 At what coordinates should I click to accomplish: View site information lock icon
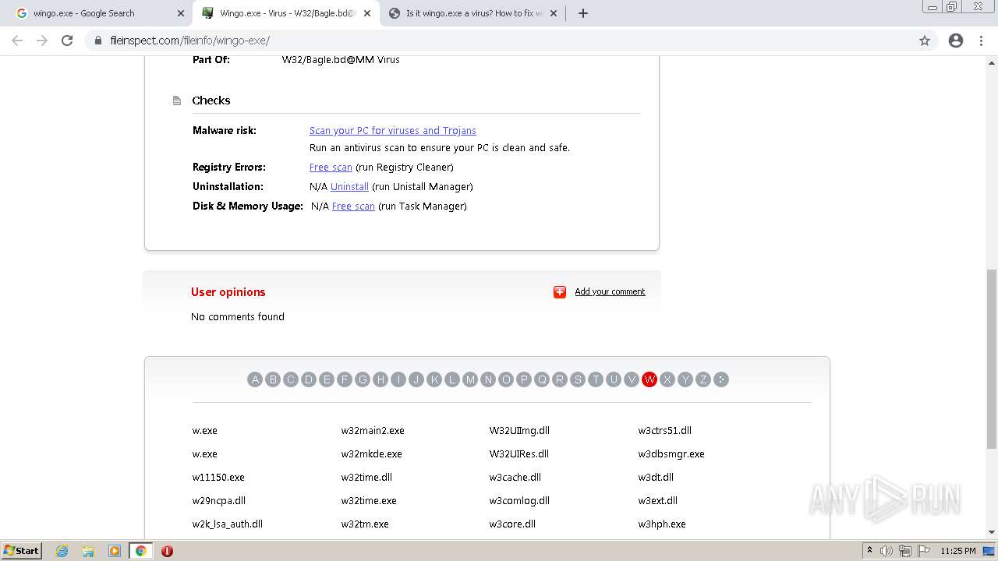(98, 41)
